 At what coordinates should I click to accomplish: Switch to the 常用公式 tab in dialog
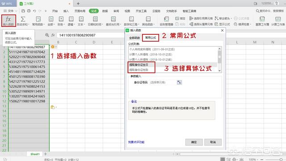tap(151, 38)
